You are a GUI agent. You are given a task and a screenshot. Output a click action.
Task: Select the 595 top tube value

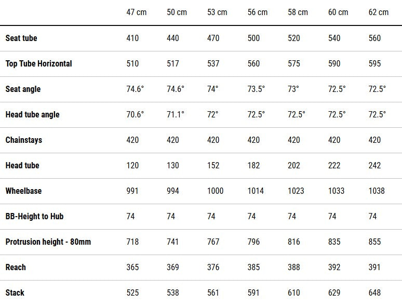374,63
